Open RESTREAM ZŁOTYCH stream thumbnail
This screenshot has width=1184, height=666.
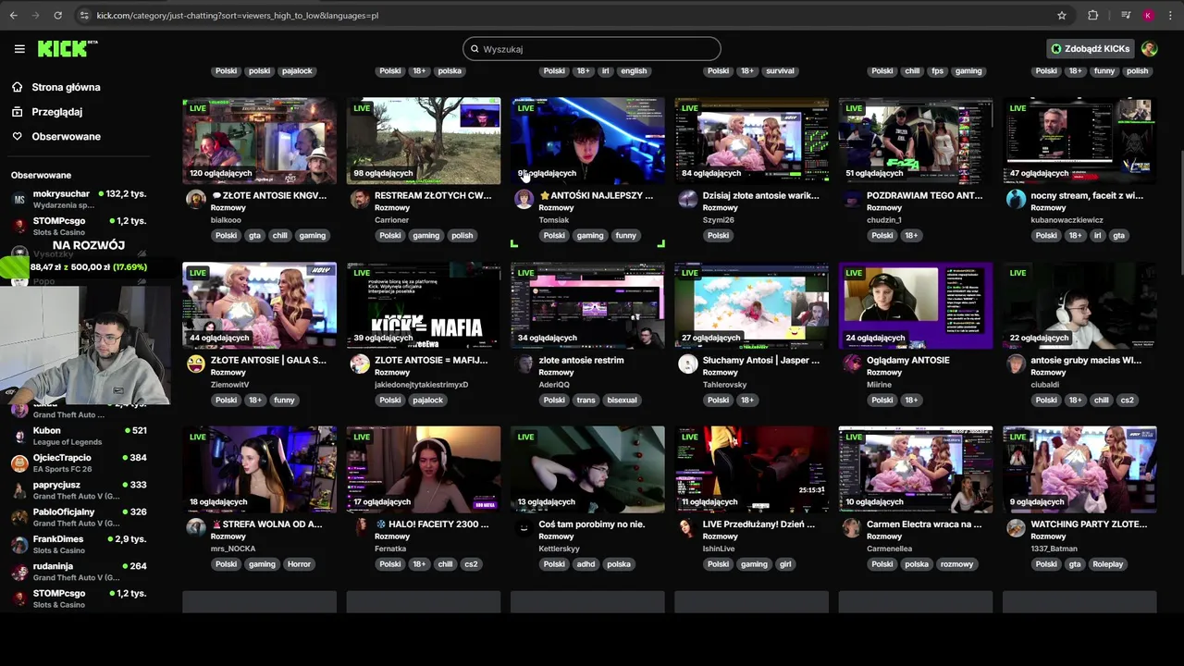click(424, 142)
